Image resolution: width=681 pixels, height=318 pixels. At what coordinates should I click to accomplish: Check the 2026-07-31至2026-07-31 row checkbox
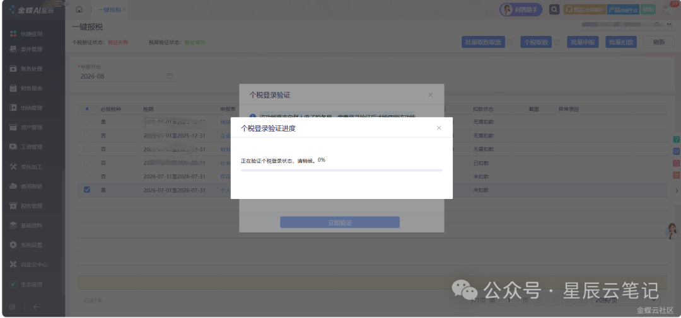pyautogui.click(x=87, y=176)
